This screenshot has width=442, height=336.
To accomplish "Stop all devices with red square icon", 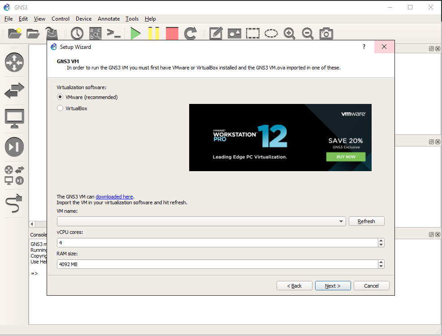I will click(172, 34).
